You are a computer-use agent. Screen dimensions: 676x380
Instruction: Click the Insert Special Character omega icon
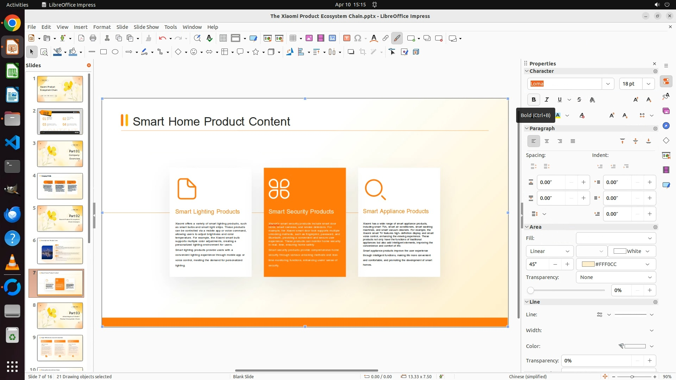[358, 38]
